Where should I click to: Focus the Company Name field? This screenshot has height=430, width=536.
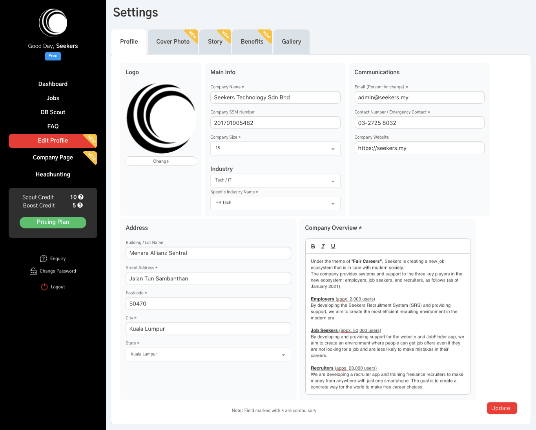(x=275, y=97)
